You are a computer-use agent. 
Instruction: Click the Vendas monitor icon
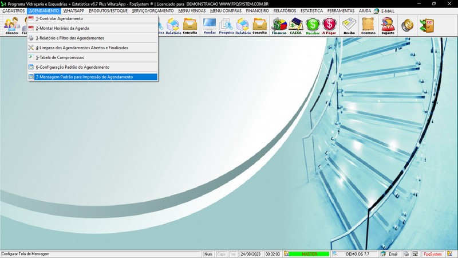210,26
